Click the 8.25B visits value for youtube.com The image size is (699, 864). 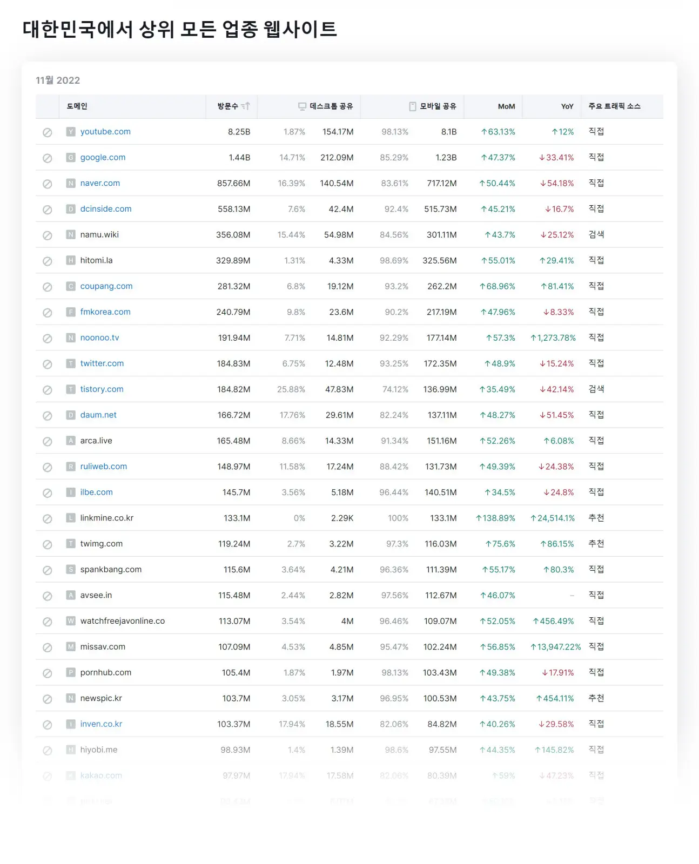(x=239, y=132)
